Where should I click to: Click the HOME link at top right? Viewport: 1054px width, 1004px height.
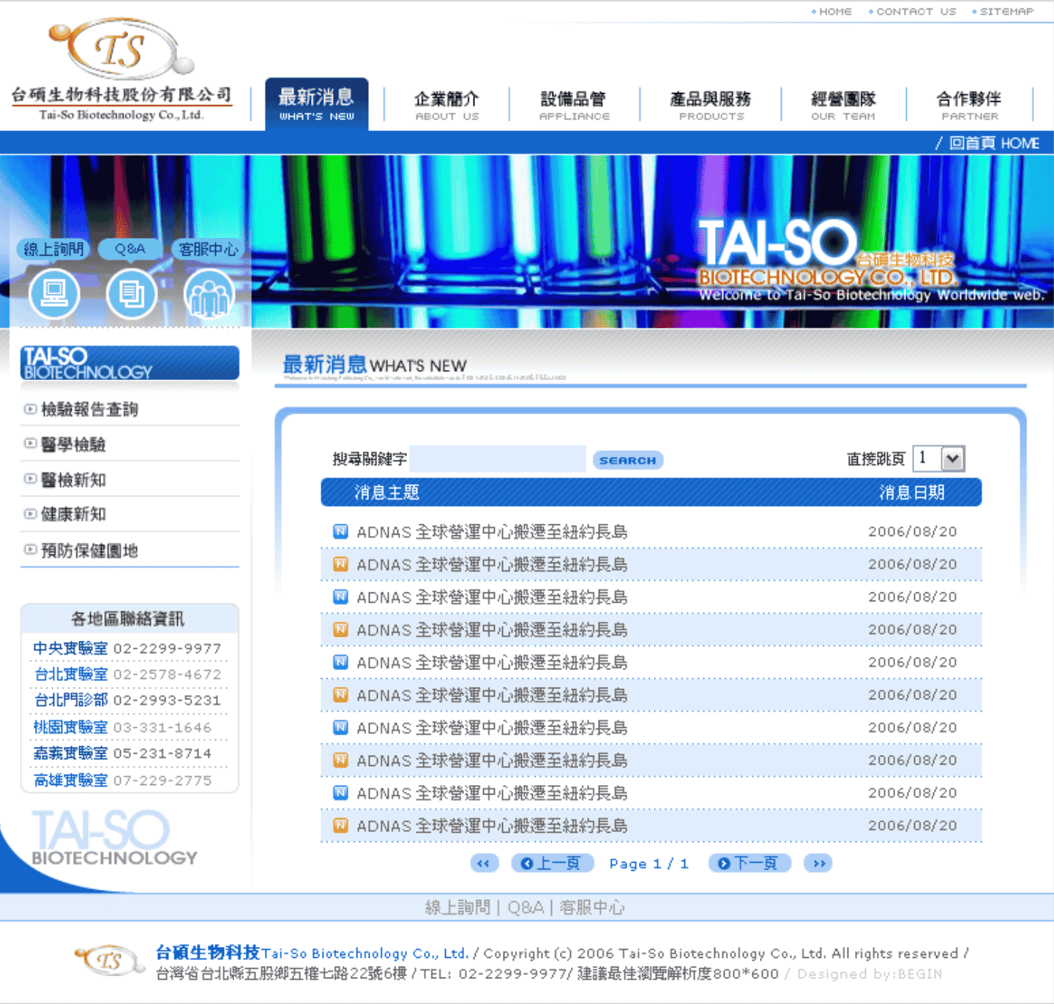pyautogui.click(x=831, y=12)
